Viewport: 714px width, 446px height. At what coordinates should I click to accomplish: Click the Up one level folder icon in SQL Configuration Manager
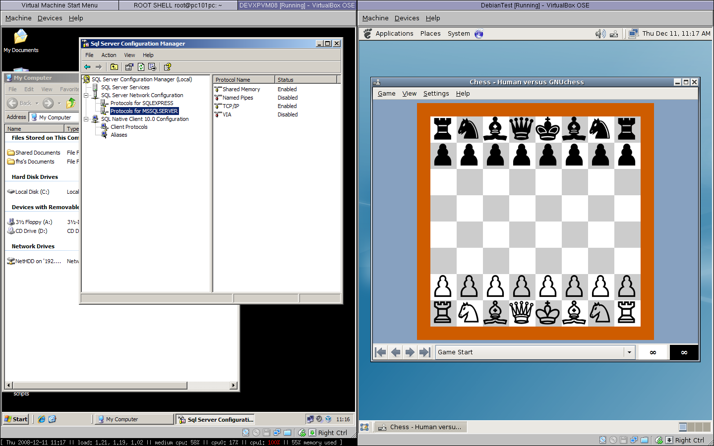click(114, 67)
